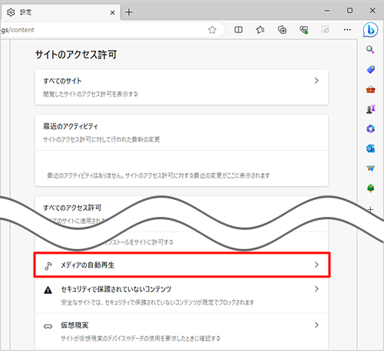This screenshot has width=384, height=351.
Task: Open a new tab with plus
Action: tap(129, 12)
